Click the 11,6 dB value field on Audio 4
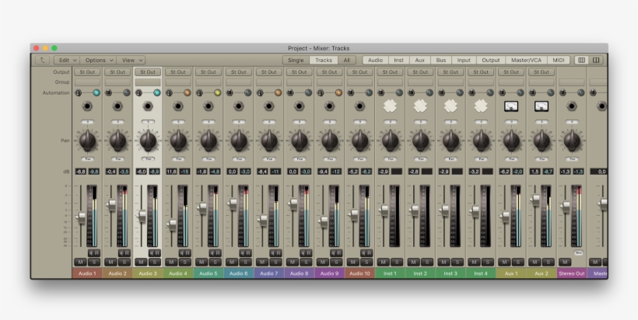Screen dimensions: 638x320 coord(172,172)
